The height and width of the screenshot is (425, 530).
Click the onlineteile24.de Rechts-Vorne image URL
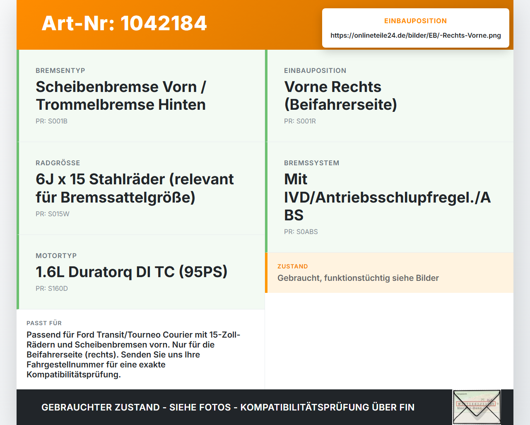pyautogui.click(x=416, y=36)
